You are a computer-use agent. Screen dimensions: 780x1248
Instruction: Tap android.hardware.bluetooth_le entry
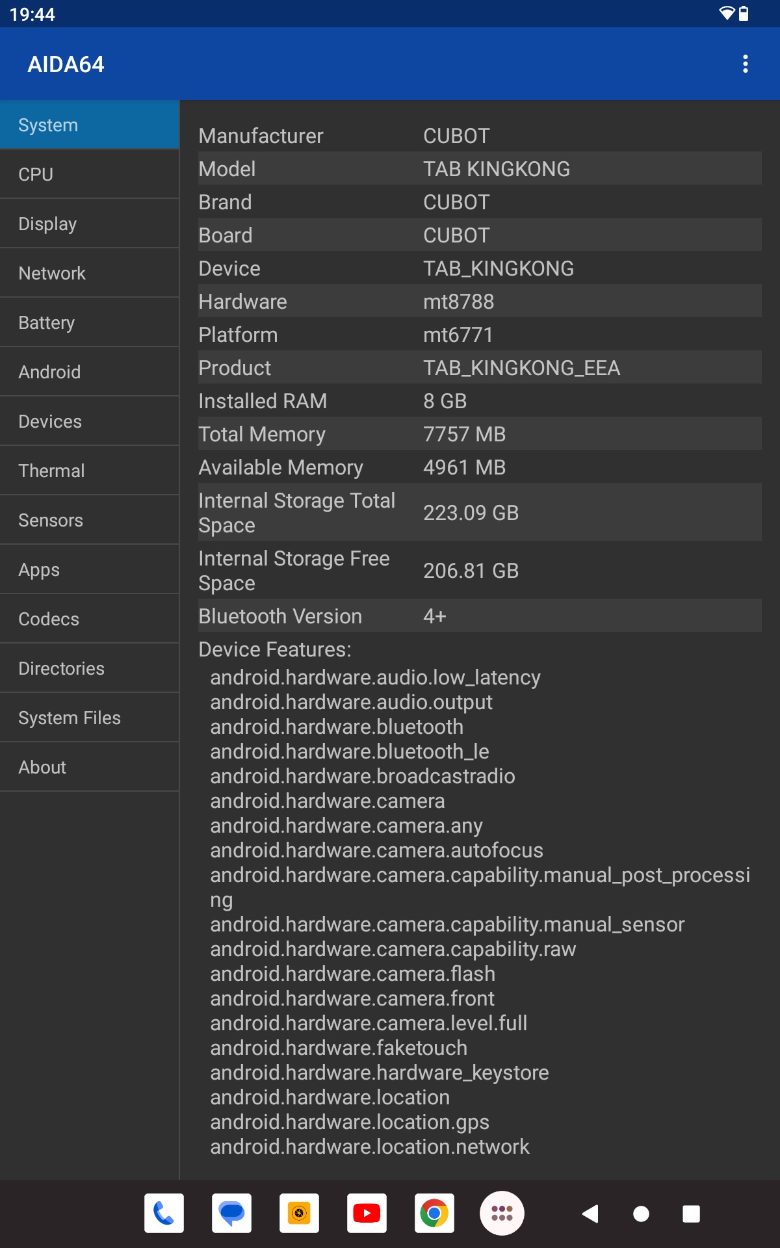(350, 751)
